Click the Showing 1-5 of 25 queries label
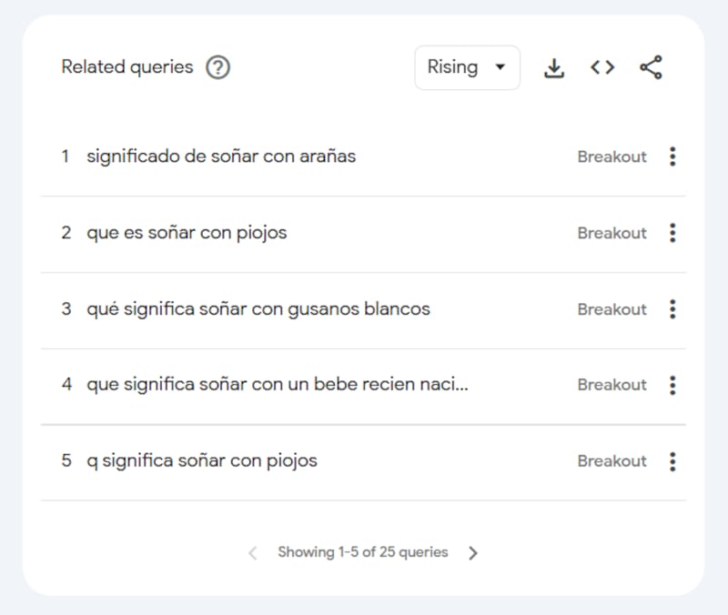728x615 pixels. coord(362,552)
